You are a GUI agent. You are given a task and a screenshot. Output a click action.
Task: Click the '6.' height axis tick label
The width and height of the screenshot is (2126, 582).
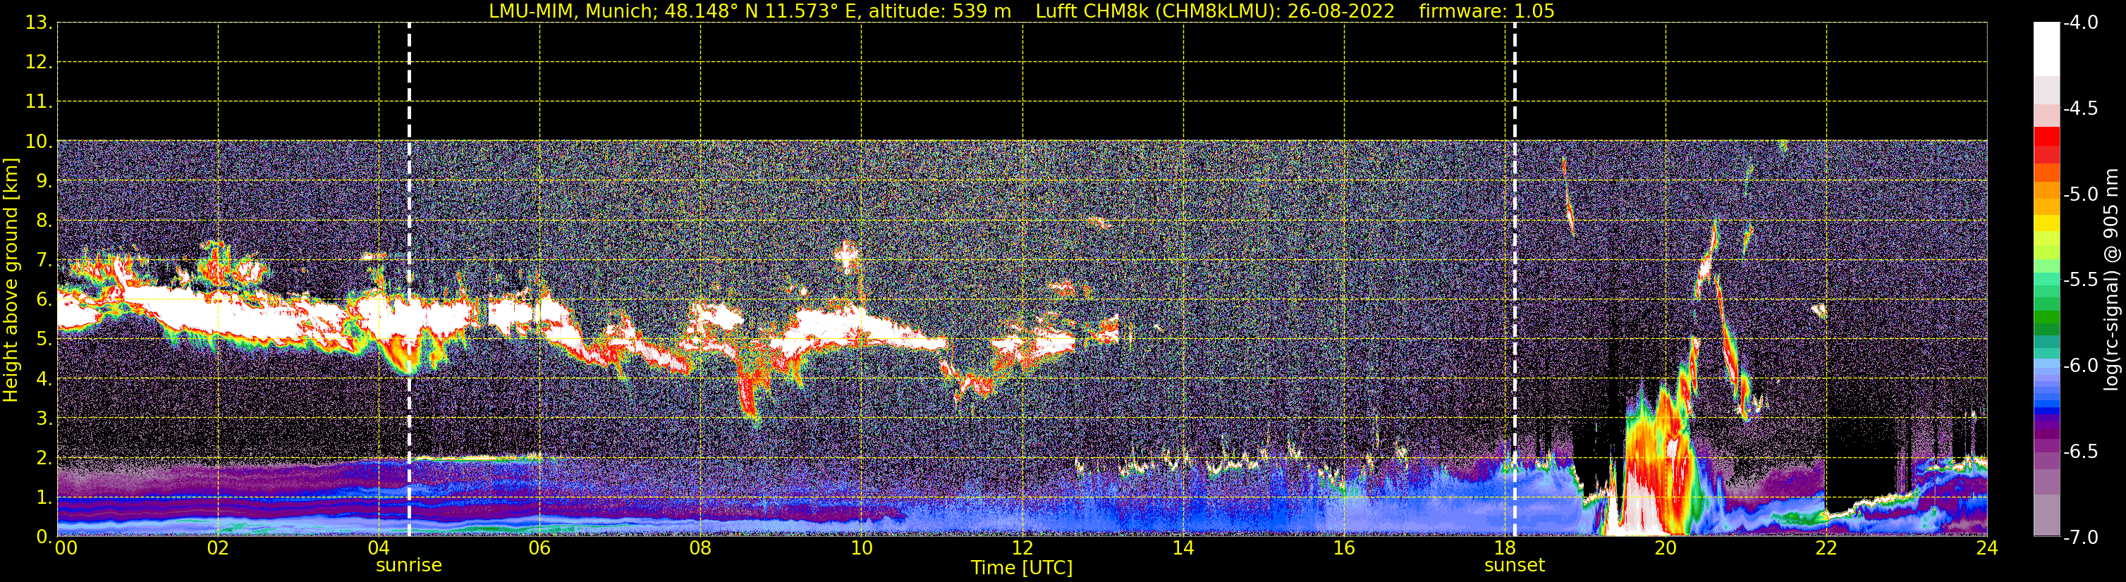[x=44, y=300]
